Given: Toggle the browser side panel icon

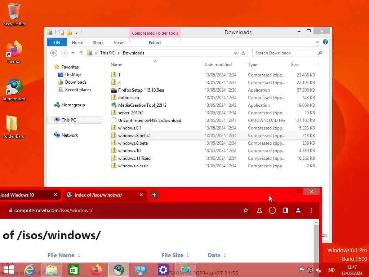Looking at the screenshot, I should (x=285, y=210).
